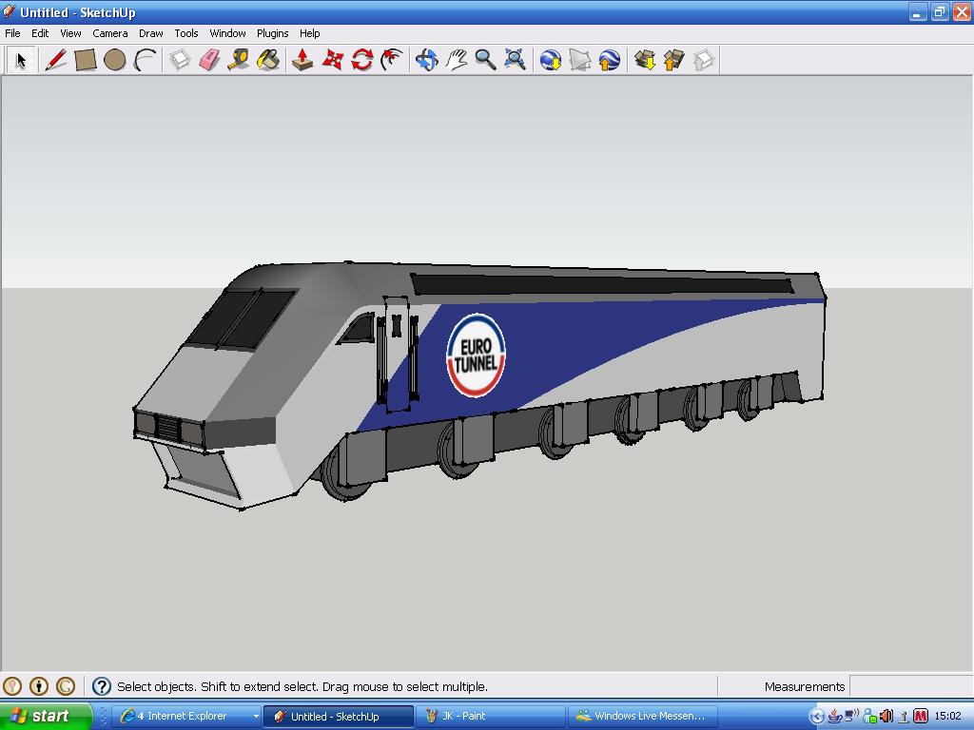Click the Euro Tunnel logo on the train
Image resolution: width=974 pixels, height=730 pixels.
[476, 355]
